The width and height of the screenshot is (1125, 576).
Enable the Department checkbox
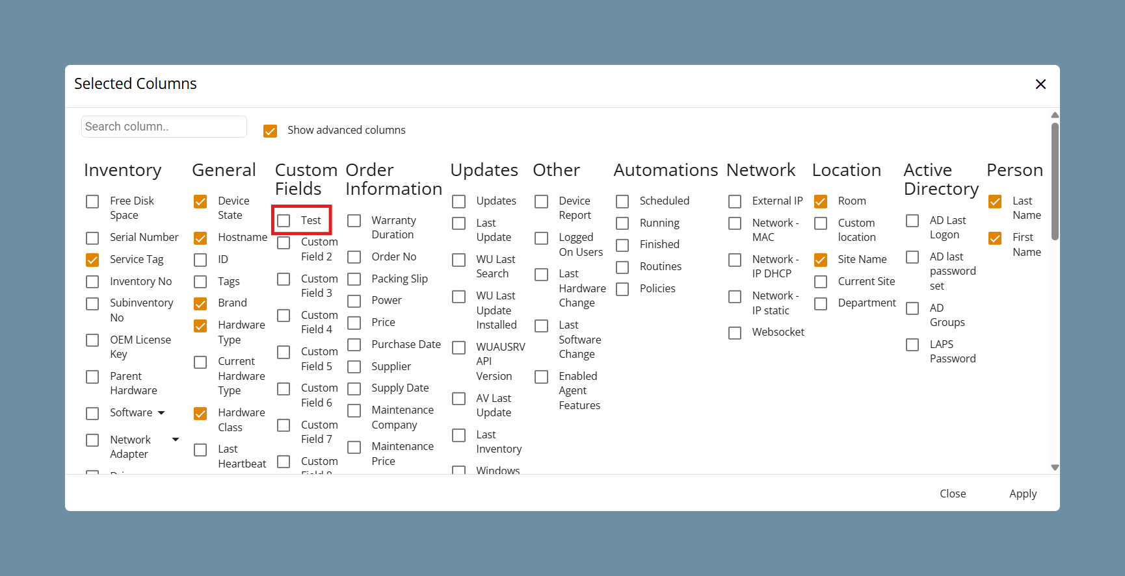click(x=821, y=304)
